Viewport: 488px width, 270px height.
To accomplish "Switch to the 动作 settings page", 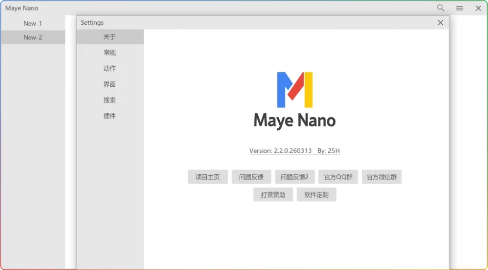I will pyautogui.click(x=110, y=69).
